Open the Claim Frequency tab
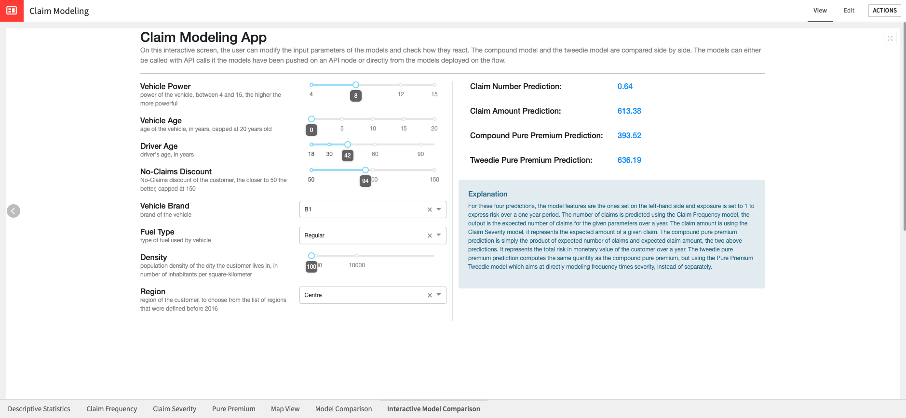Image resolution: width=906 pixels, height=418 pixels. click(x=112, y=409)
